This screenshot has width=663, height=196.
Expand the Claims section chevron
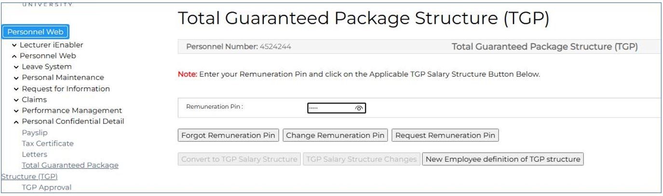[x=17, y=100]
